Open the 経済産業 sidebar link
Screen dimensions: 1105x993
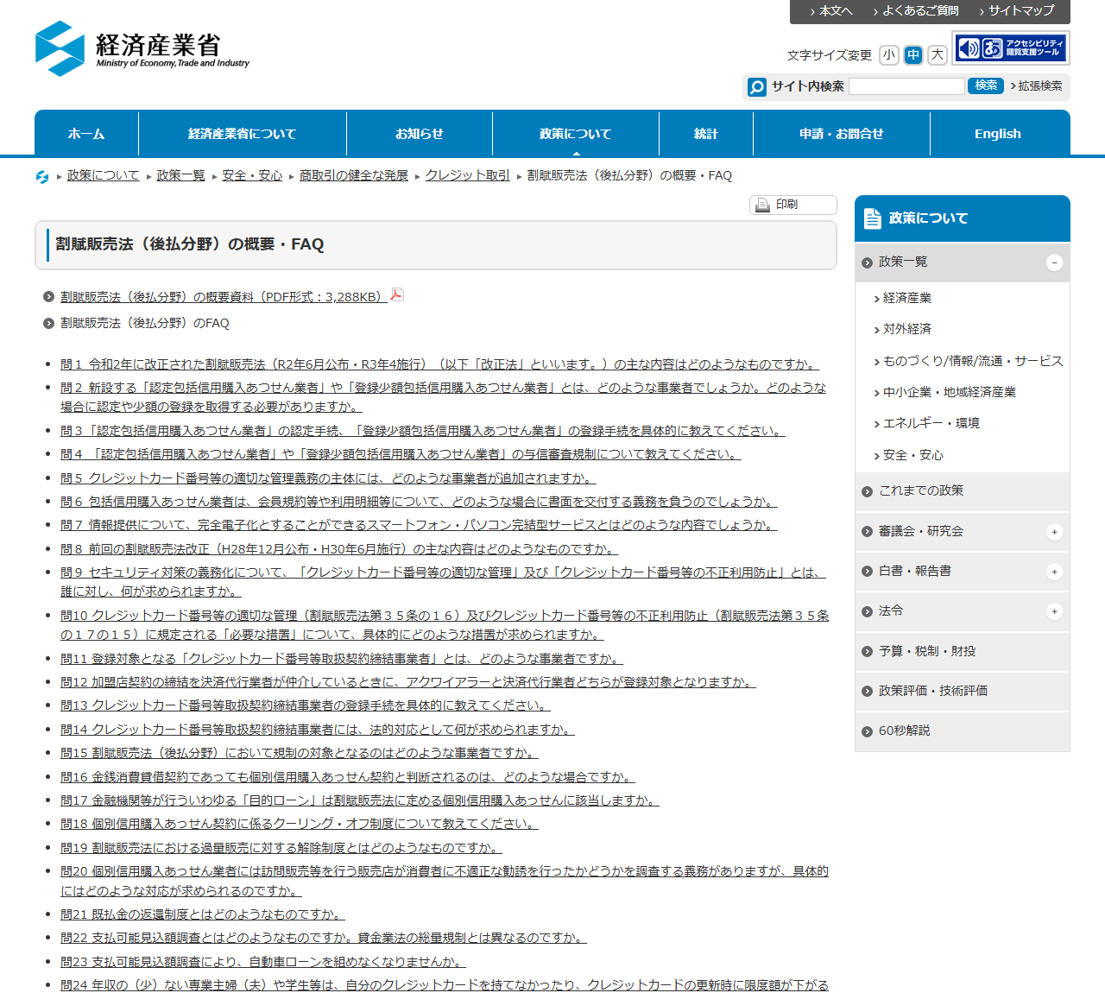tap(906, 298)
